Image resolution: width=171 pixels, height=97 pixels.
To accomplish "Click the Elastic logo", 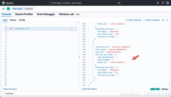I will pyautogui.click(x=8, y=3).
